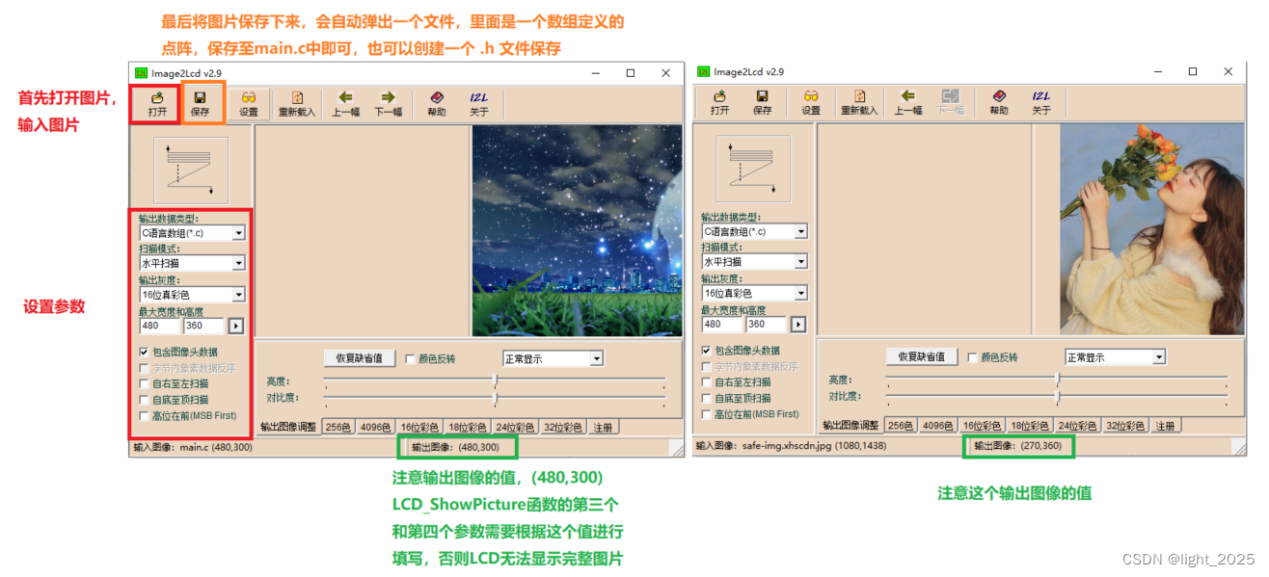1269x577 pixels.
Task: Toggle 包含图像头数据 checkbox in left window
Action: [x=144, y=352]
